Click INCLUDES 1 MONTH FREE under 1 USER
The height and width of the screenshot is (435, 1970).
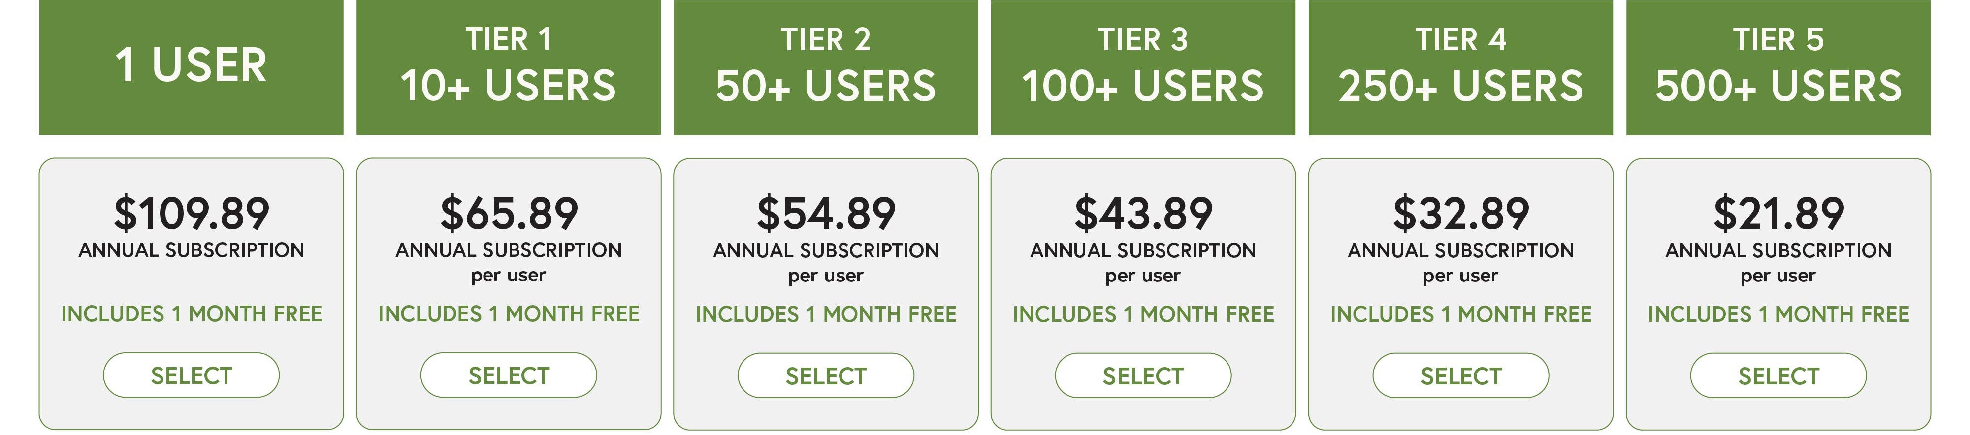point(191,313)
